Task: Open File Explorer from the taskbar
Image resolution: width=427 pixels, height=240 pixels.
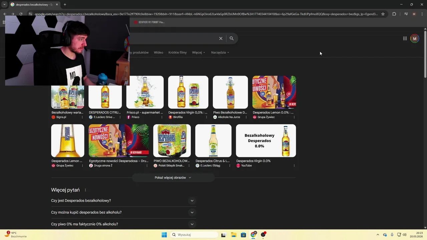Action: [234, 235]
